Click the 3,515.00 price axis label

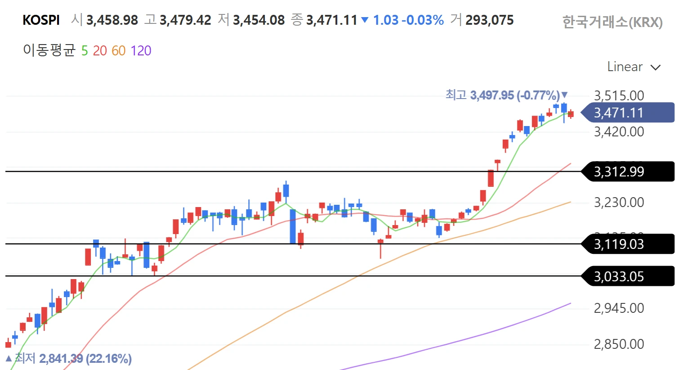(619, 95)
